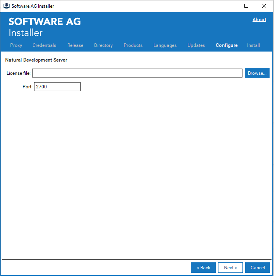This screenshot has width=275, height=279.
Task: Click the Software AG Installer title bar icon
Action: [7, 6]
